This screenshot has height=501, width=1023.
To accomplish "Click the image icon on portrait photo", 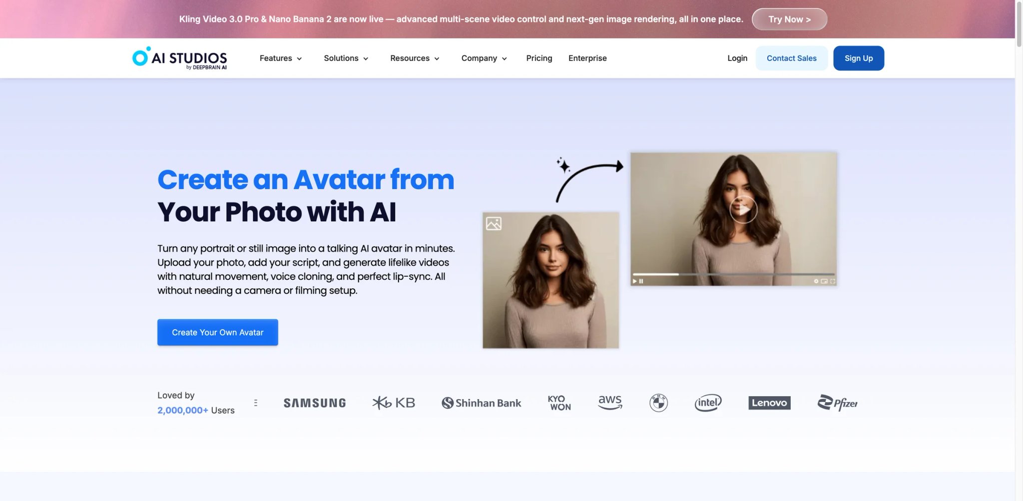I will click(494, 223).
